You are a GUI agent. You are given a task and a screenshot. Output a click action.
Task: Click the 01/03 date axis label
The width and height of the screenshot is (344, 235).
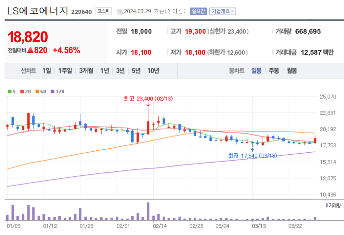click(x=13, y=226)
